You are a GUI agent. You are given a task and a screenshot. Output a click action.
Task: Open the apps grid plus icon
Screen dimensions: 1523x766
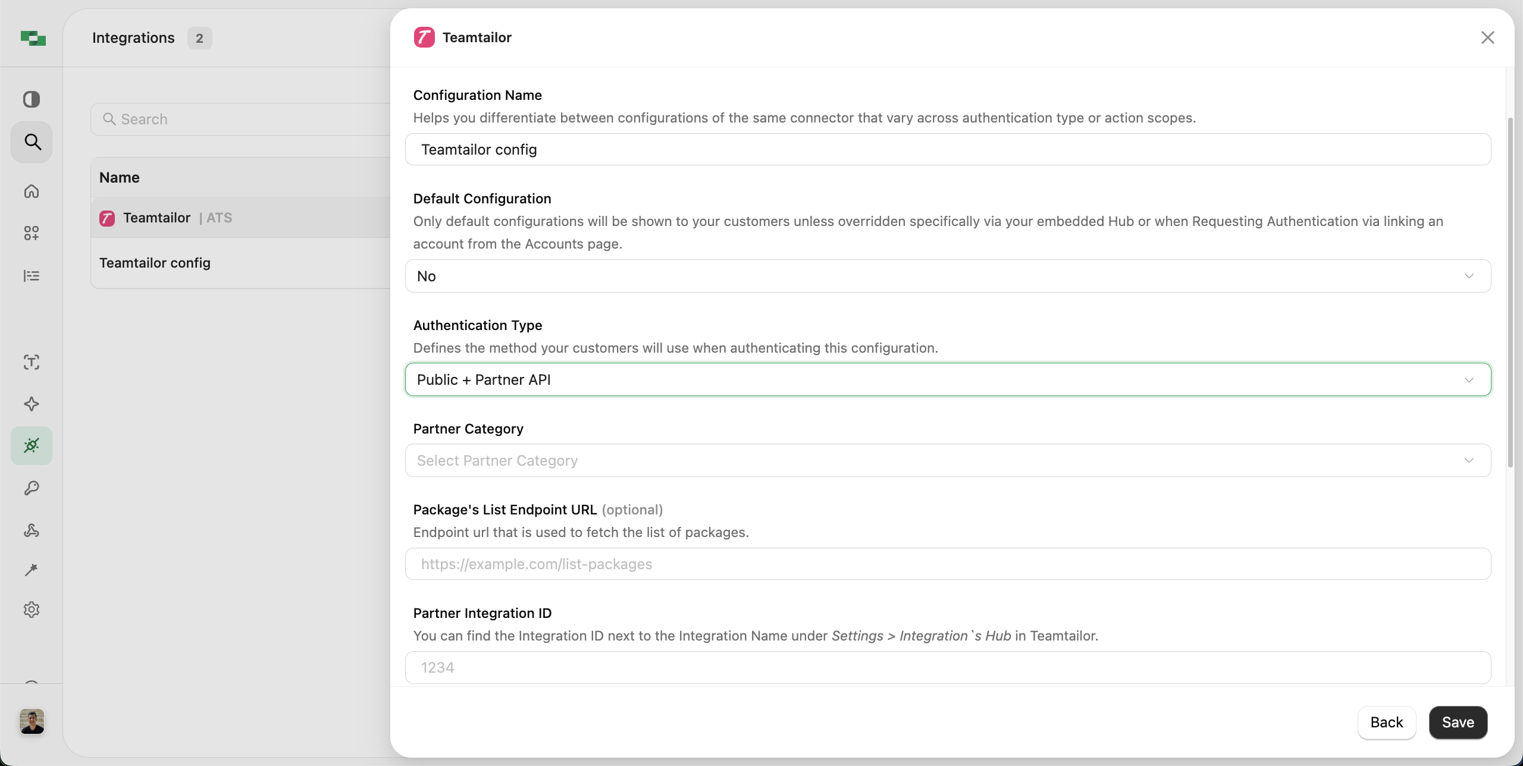32,233
